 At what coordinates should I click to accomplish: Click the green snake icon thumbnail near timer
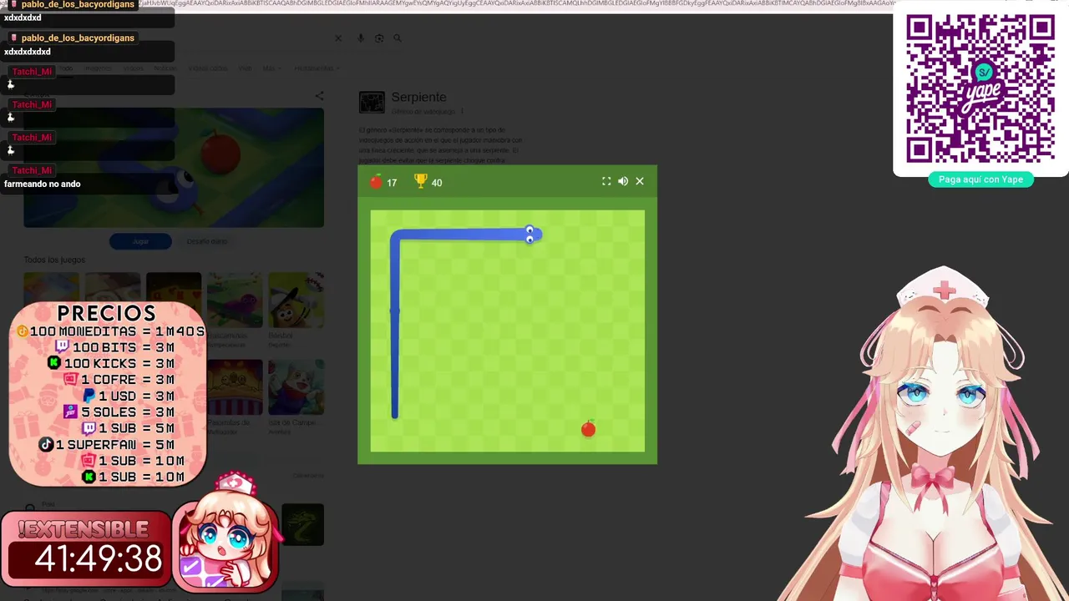(302, 524)
